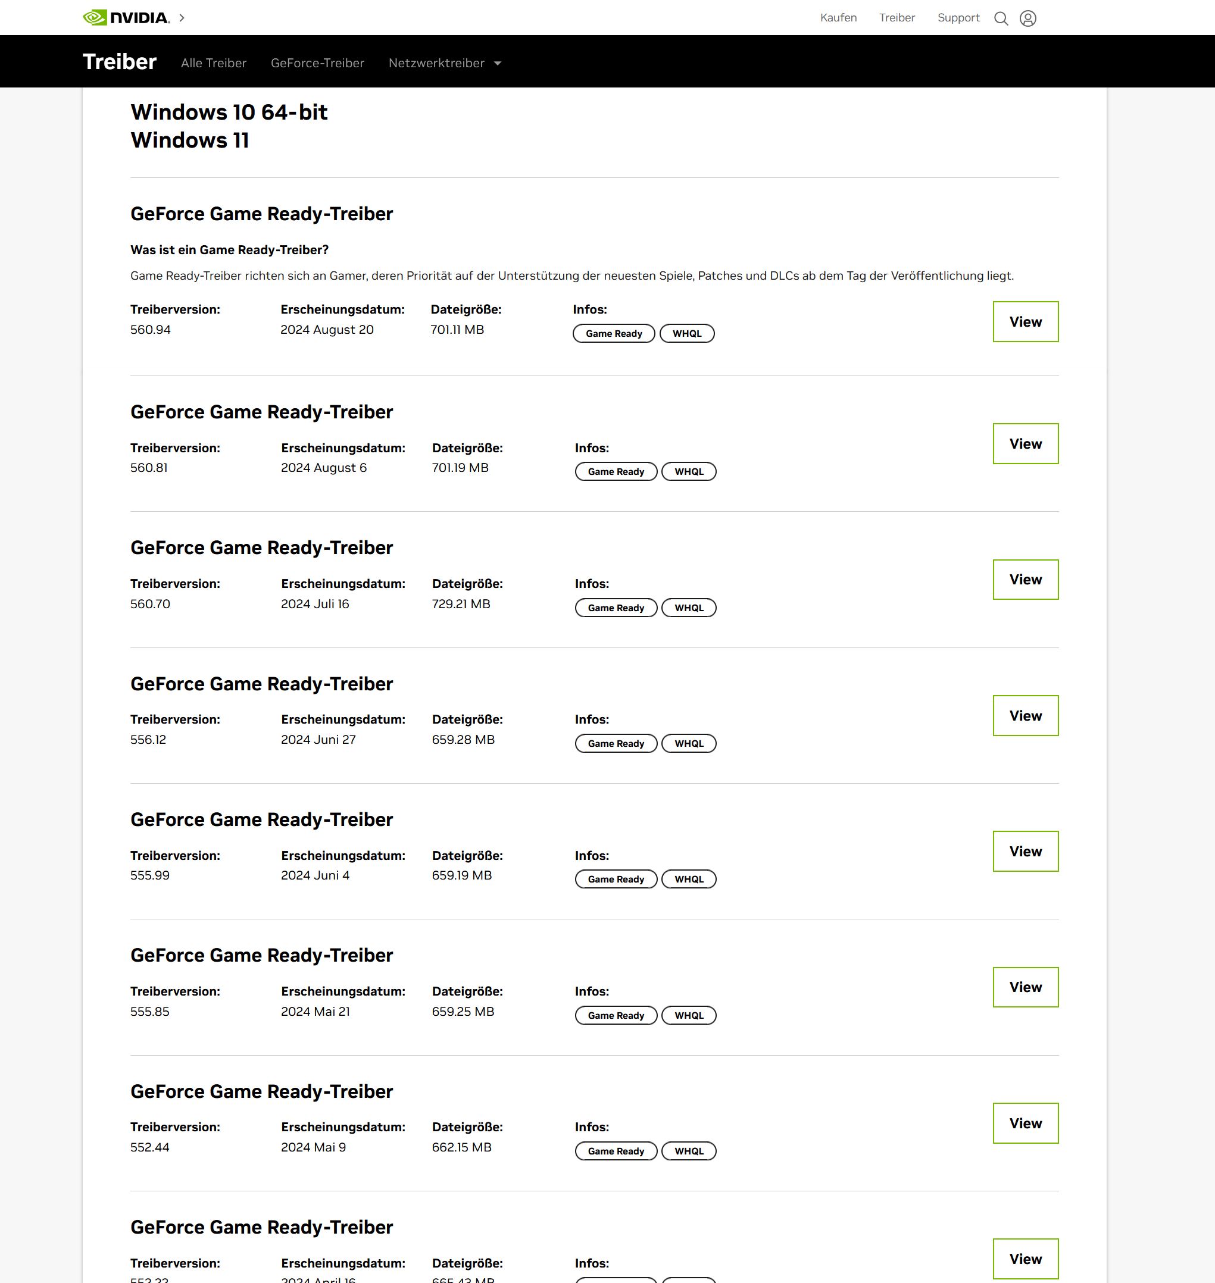Switch to GeForce-Treiber tab
The height and width of the screenshot is (1283, 1215).
click(317, 63)
